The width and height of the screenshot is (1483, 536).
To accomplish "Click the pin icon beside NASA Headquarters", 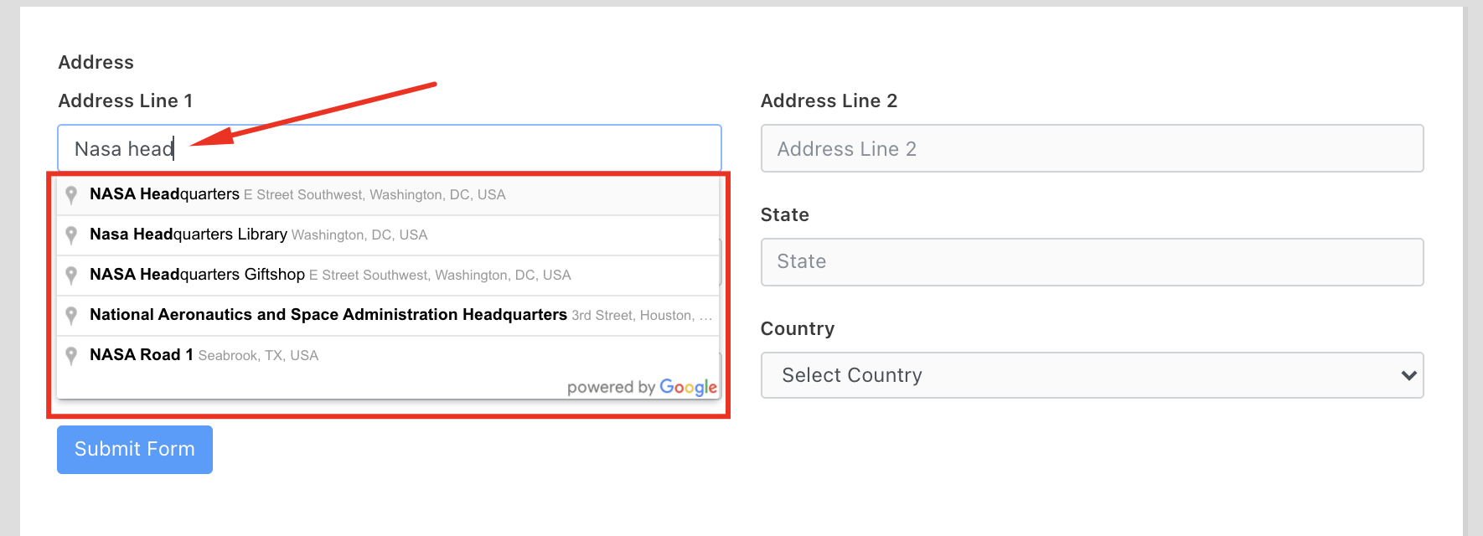I will (x=71, y=194).
